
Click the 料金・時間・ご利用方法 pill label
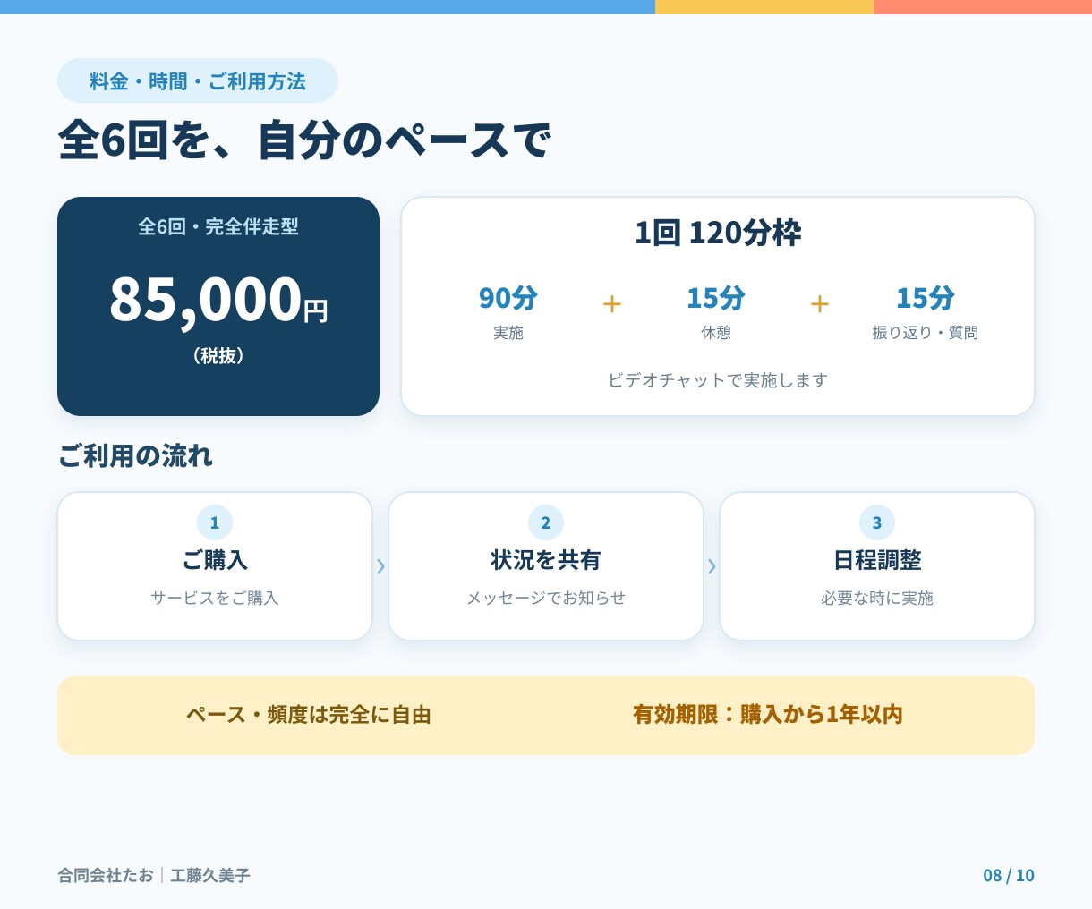pos(198,81)
